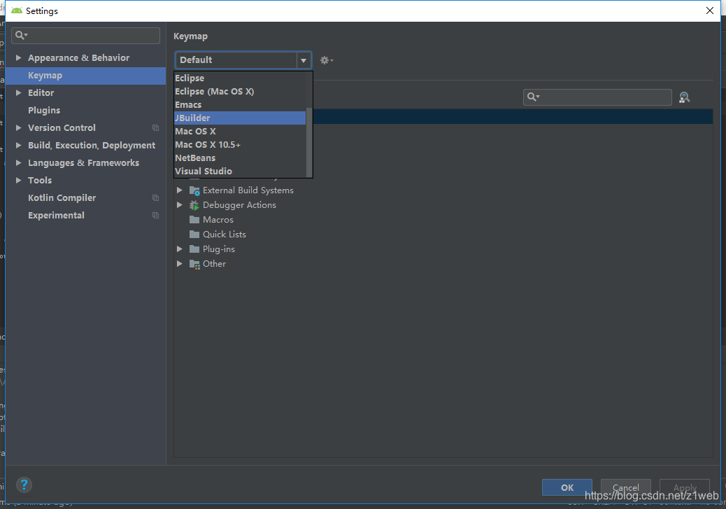
Task: Close the Settings dialog
Action: 709,11
